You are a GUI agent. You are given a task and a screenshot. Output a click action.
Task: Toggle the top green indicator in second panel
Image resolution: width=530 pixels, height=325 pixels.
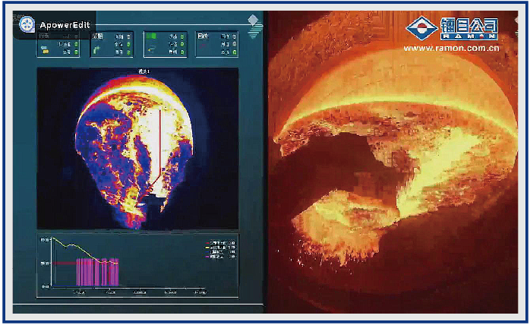click(128, 36)
